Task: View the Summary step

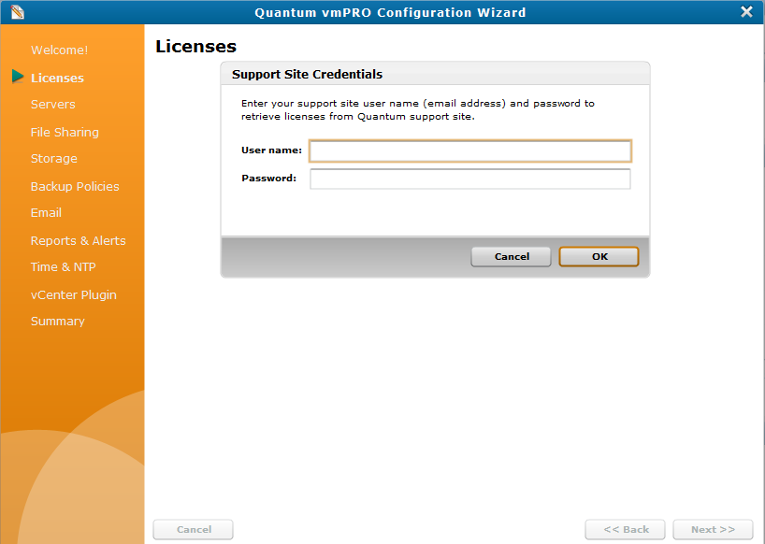Action: point(57,321)
